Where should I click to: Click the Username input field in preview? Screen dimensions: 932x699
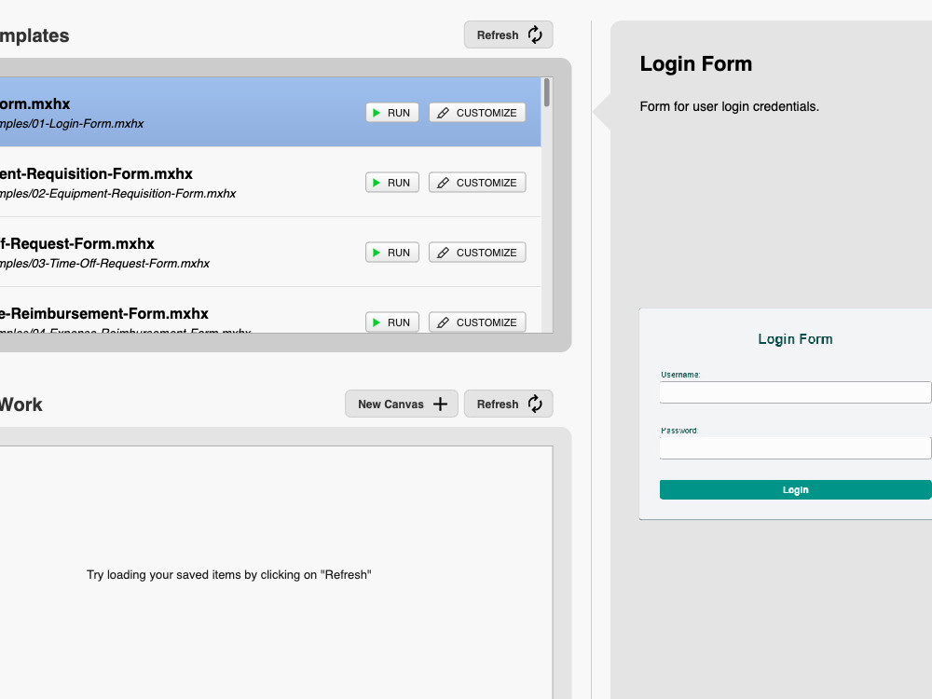tap(795, 392)
